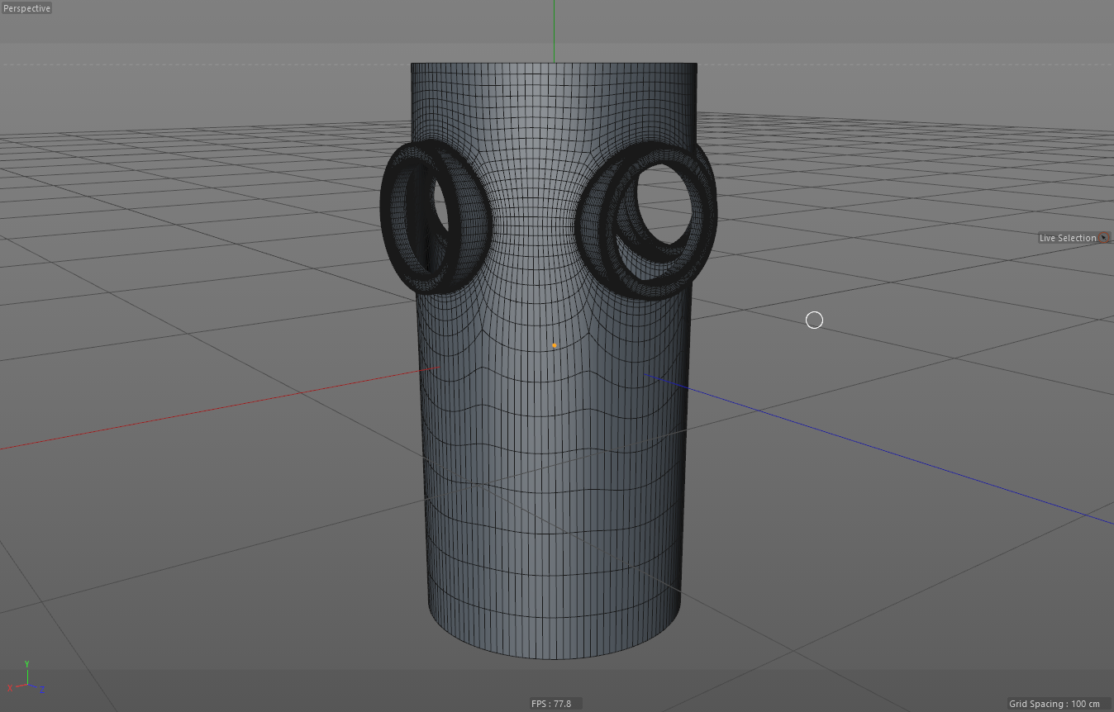
Task: Click the green Y world axis line
Action: [554, 29]
